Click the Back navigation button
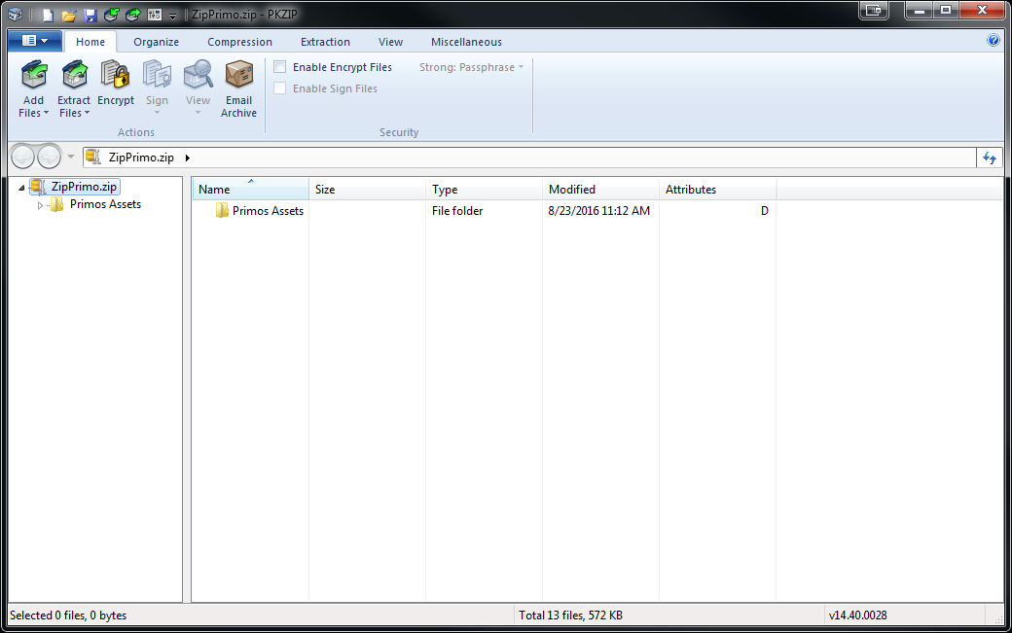The height and width of the screenshot is (633, 1012). point(23,157)
